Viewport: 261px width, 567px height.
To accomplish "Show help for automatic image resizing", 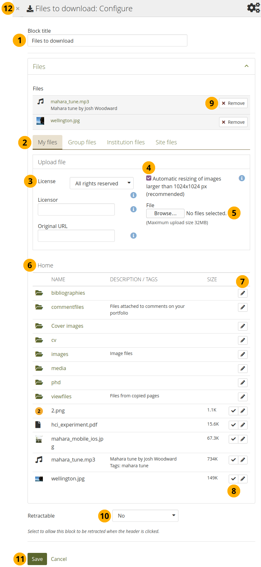I will (x=242, y=178).
